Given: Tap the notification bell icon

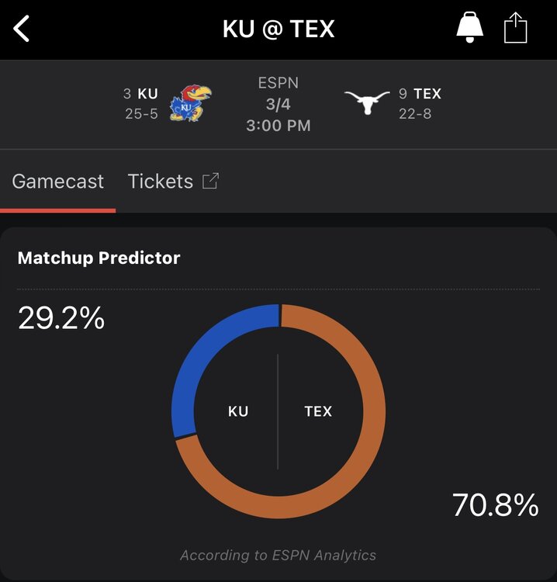Looking at the screenshot, I should (x=469, y=29).
